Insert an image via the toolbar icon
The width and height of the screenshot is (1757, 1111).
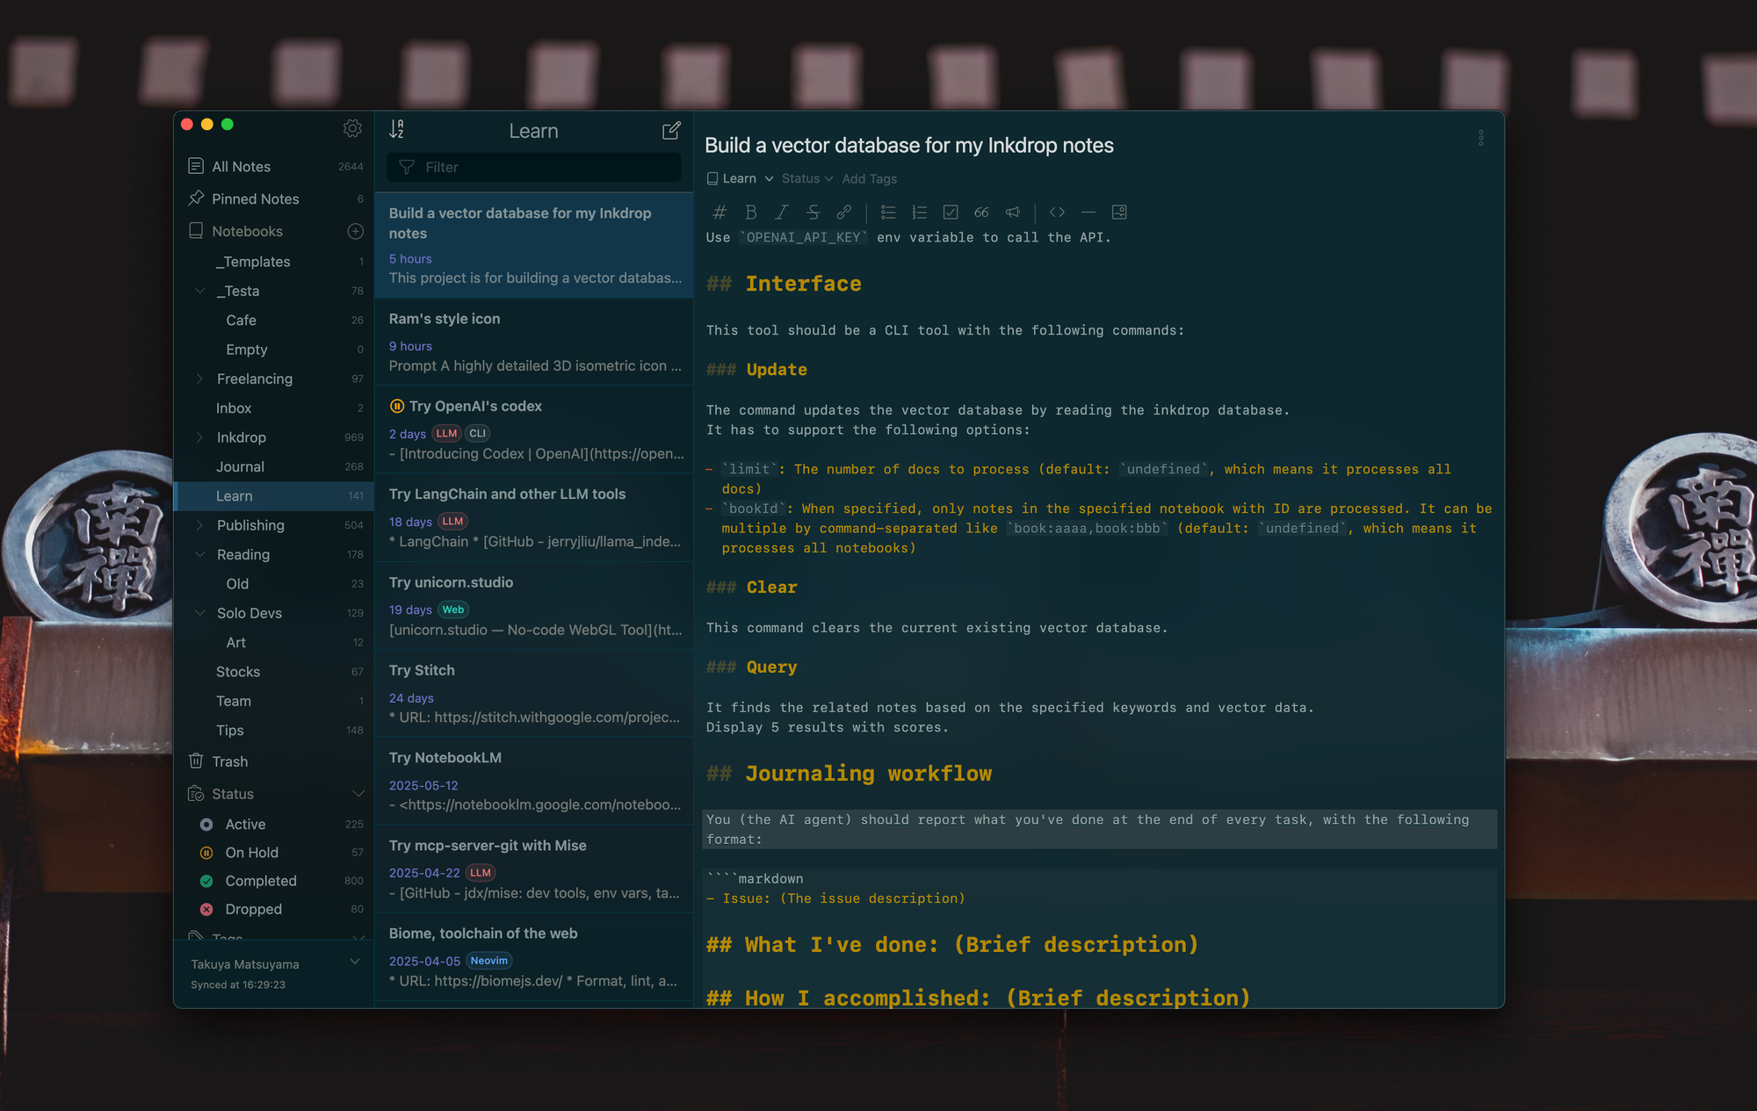click(1118, 212)
